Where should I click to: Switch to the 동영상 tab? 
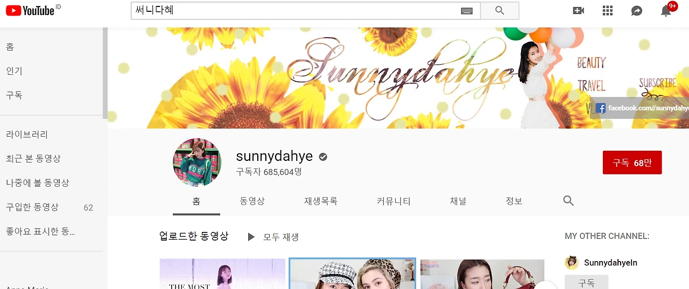coord(252,201)
